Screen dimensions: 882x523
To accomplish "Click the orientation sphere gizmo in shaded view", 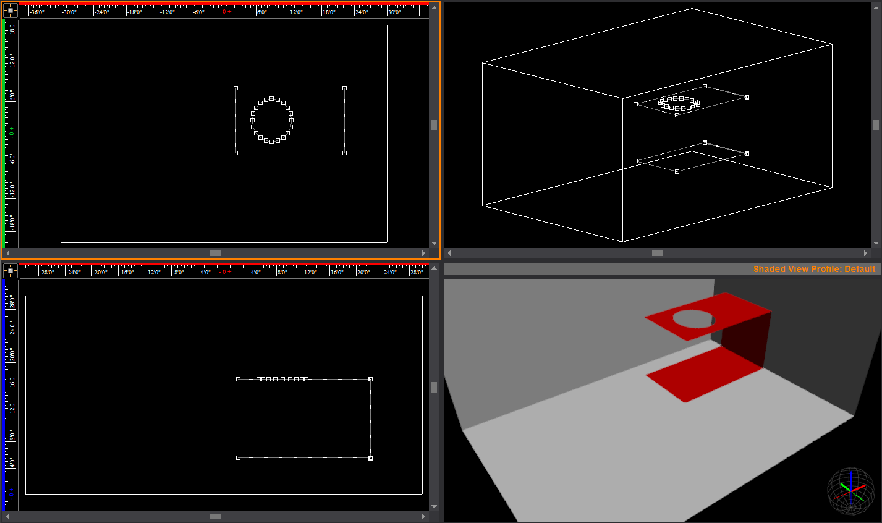I will 850,493.
